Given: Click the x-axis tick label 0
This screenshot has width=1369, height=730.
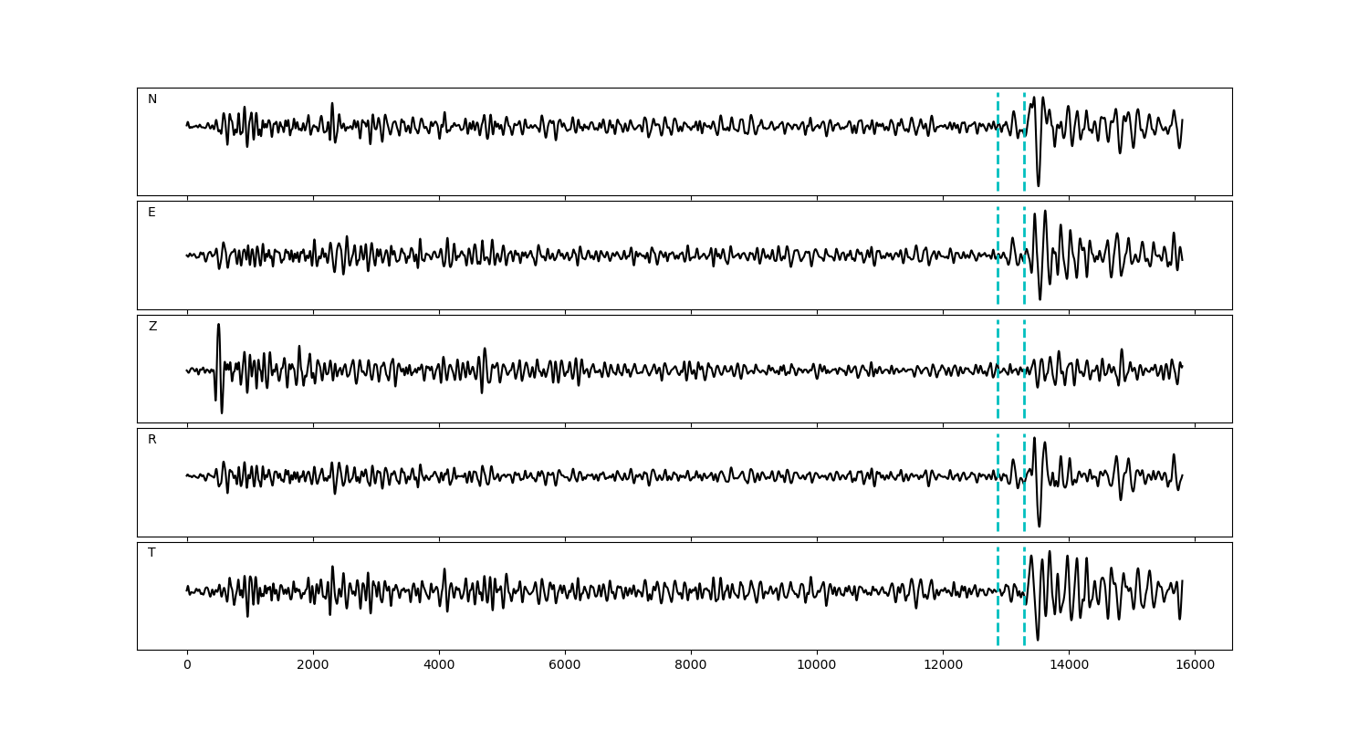Looking at the screenshot, I should [187, 665].
